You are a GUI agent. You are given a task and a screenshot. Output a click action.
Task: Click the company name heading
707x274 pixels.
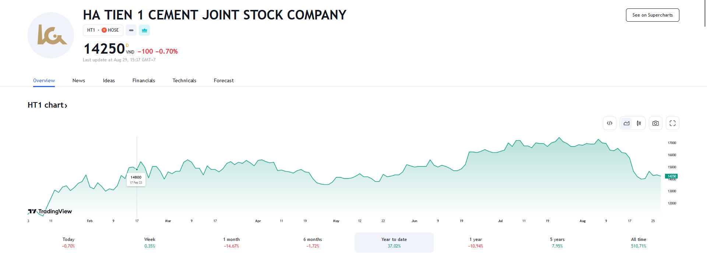coord(215,15)
